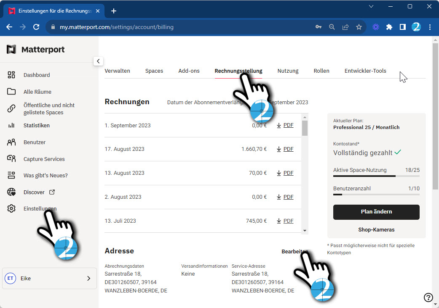Switch to the Verwalten tab

point(117,71)
